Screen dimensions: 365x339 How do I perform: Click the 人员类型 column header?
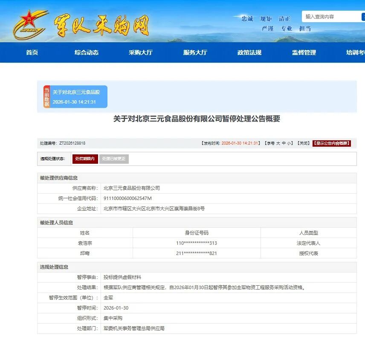pos(308,233)
